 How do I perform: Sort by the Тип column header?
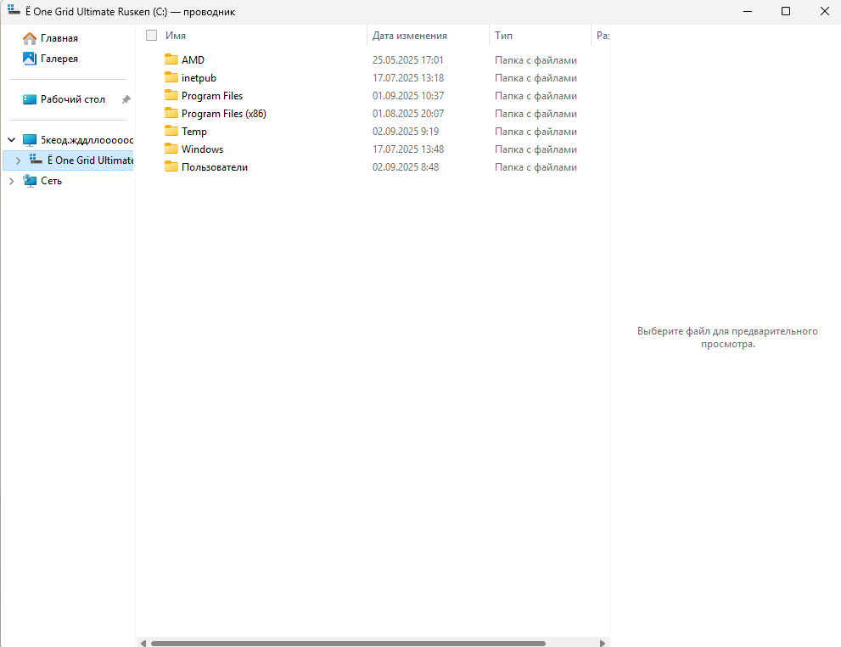click(x=503, y=36)
